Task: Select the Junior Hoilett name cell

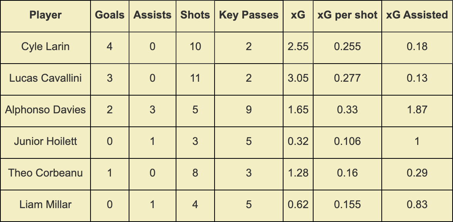Action: pos(45,141)
